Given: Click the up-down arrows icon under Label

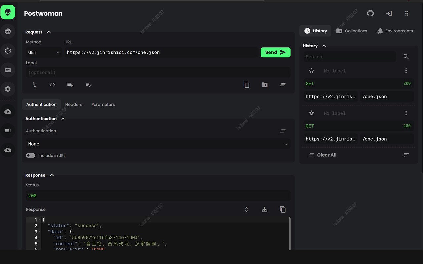Looking at the screenshot, I should [34, 85].
